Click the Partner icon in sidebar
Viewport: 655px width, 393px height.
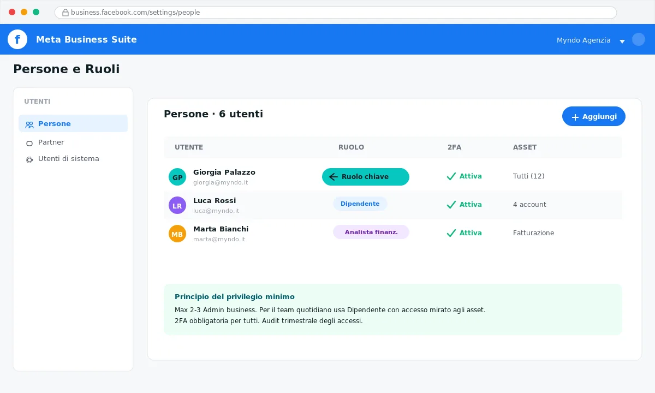pyautogui.click(x=29, y=144)
